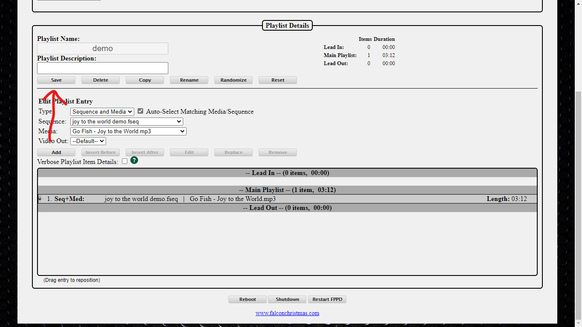Click the 'Playlist Details' section title
Screen dimensions: 582x327
point(287,26)
